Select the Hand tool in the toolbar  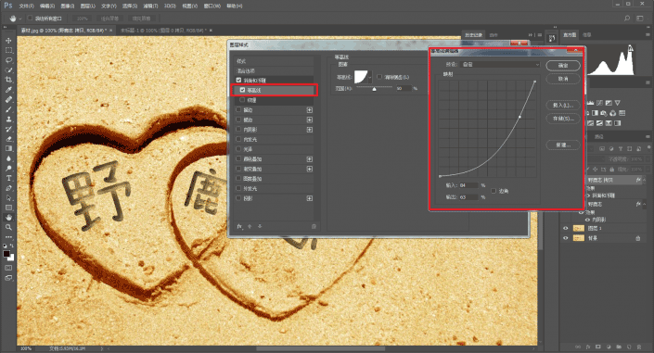tap(8, 217)
